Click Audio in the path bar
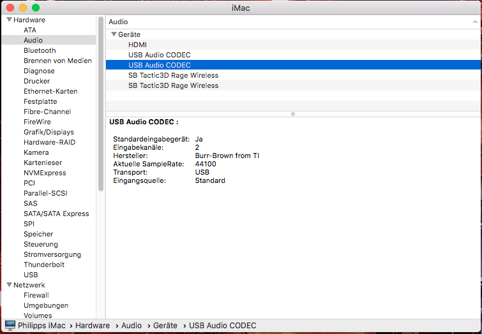482x334 pixels. pyautogui.click(x=132, y=326)
